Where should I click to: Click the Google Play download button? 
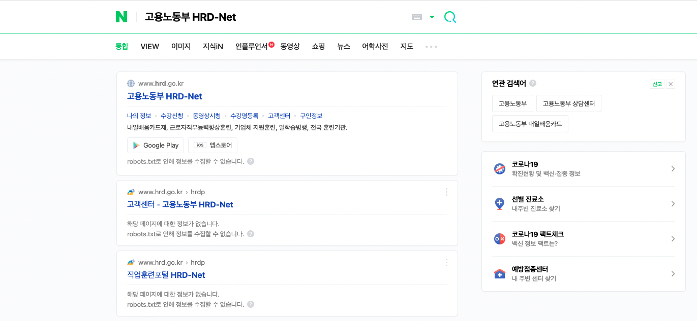tap(156, 145)
